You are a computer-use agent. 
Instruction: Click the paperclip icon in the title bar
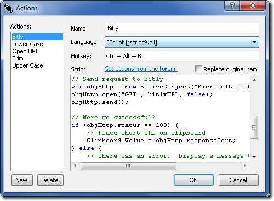click(8, 8)
